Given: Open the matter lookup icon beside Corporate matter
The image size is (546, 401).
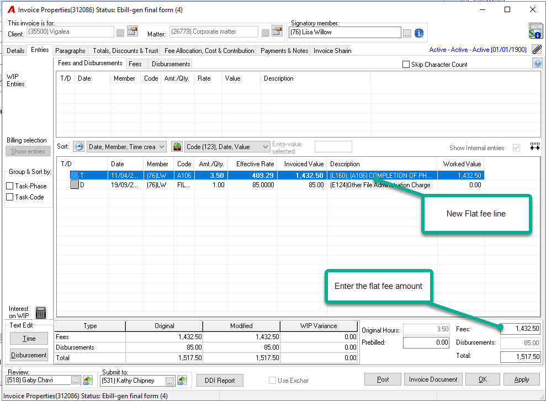Looking at the screenshot, I should 277,31.
